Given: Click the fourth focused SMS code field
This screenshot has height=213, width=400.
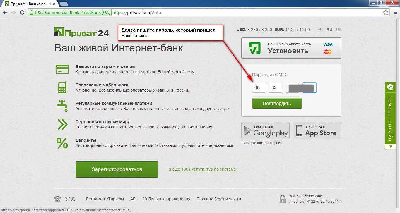Looking at the screenshot, I should pos(310,88).
